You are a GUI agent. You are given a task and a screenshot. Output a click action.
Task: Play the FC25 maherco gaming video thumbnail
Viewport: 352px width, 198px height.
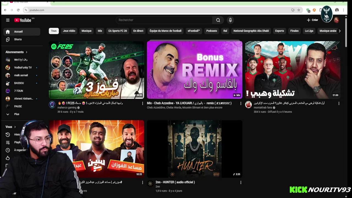[x=97, y=70]
